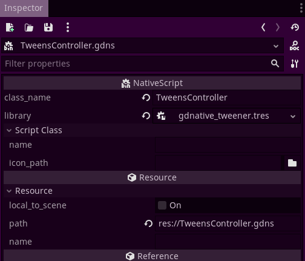Open the dock options menu
Screen dimensions: 305x261
point(301,8)
